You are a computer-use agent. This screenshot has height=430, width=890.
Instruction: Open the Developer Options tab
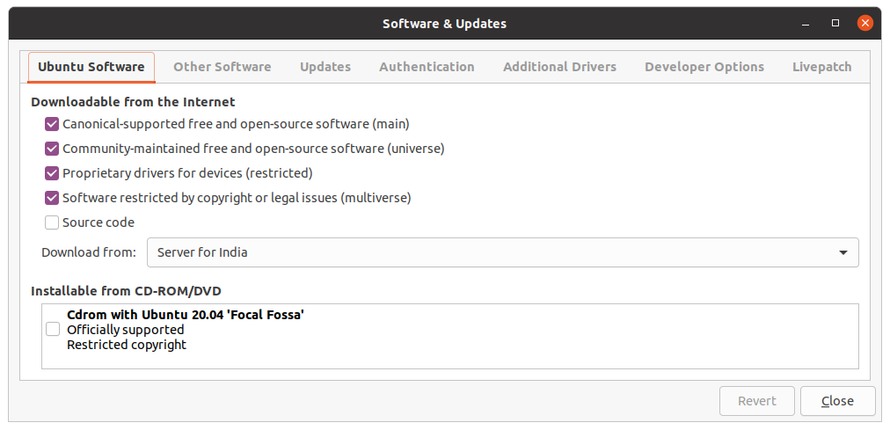coord(704,67)
